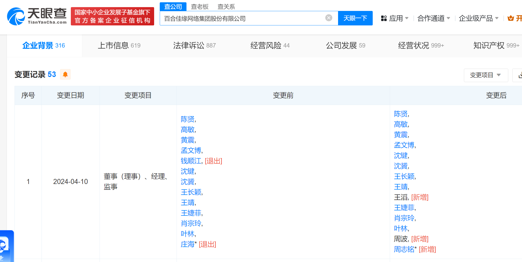Open 叶林 link in 变更后 column
Viewport: 522px width, 262px height.
[x=401, y=228]
